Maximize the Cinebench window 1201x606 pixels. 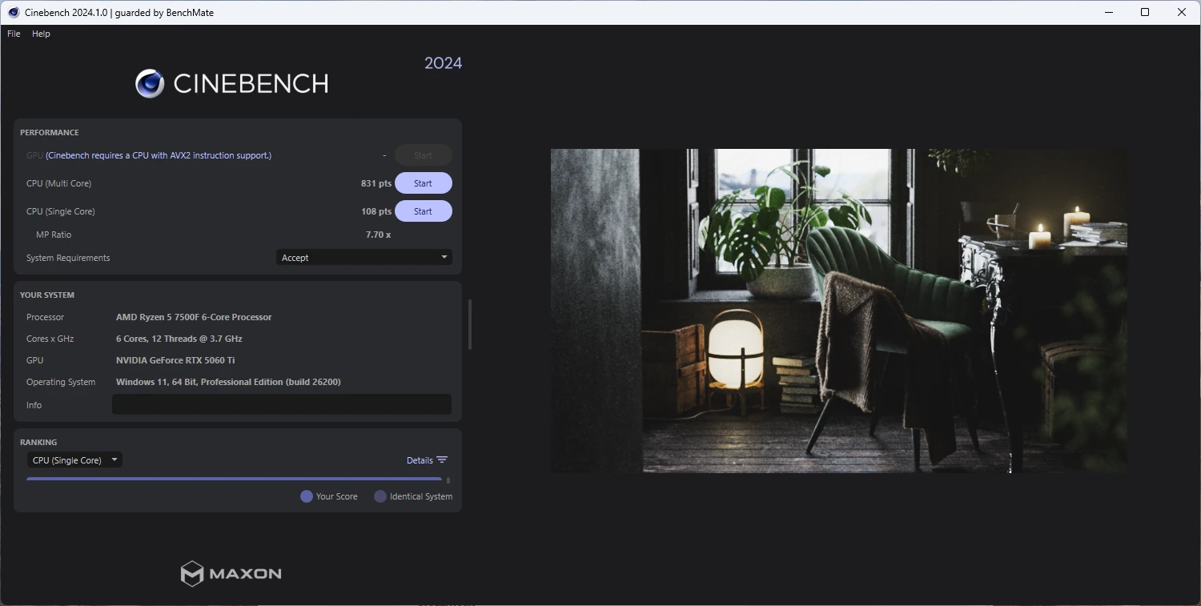[x=1145, y=12]
